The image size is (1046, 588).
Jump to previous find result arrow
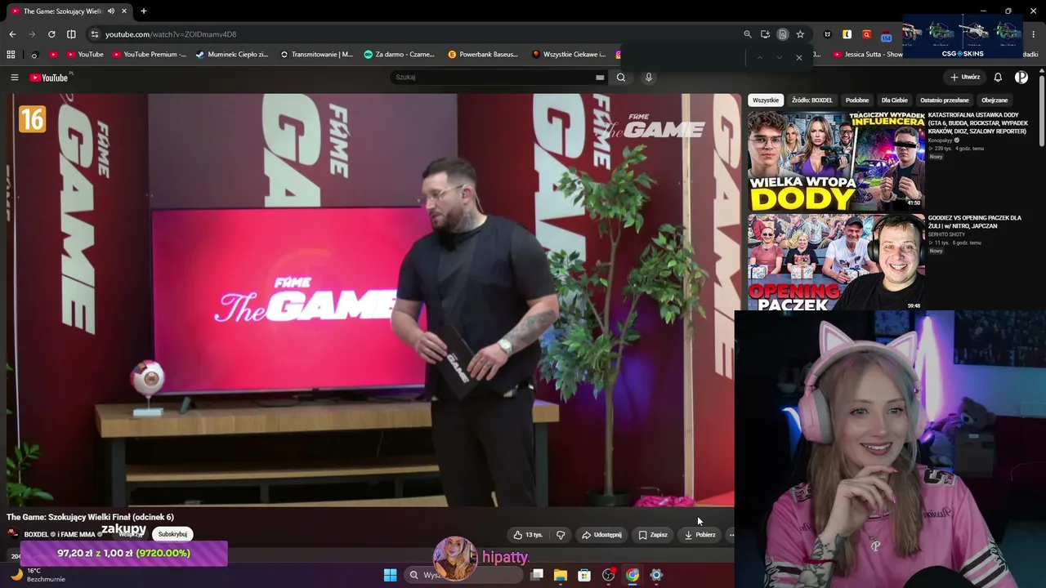(759, 58)
